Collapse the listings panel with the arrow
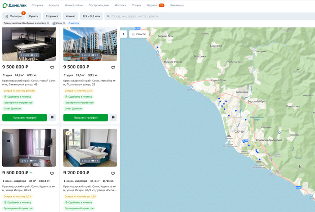 coord(124,34)
